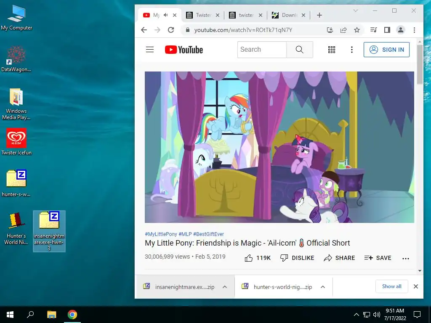Click the SIGN IN button
The width and height of the screenshot is (431, 323).
click(x=386, y=50)
